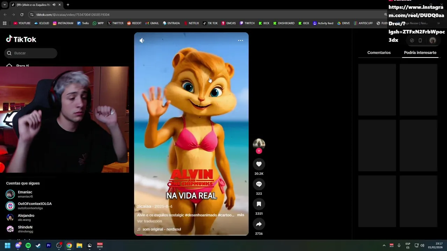
Task: Click the Buscar search field
Action: coord(31,53)
